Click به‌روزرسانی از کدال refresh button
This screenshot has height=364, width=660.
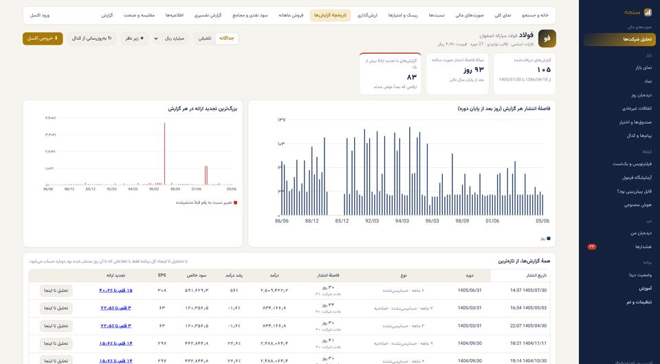(91, 39)
